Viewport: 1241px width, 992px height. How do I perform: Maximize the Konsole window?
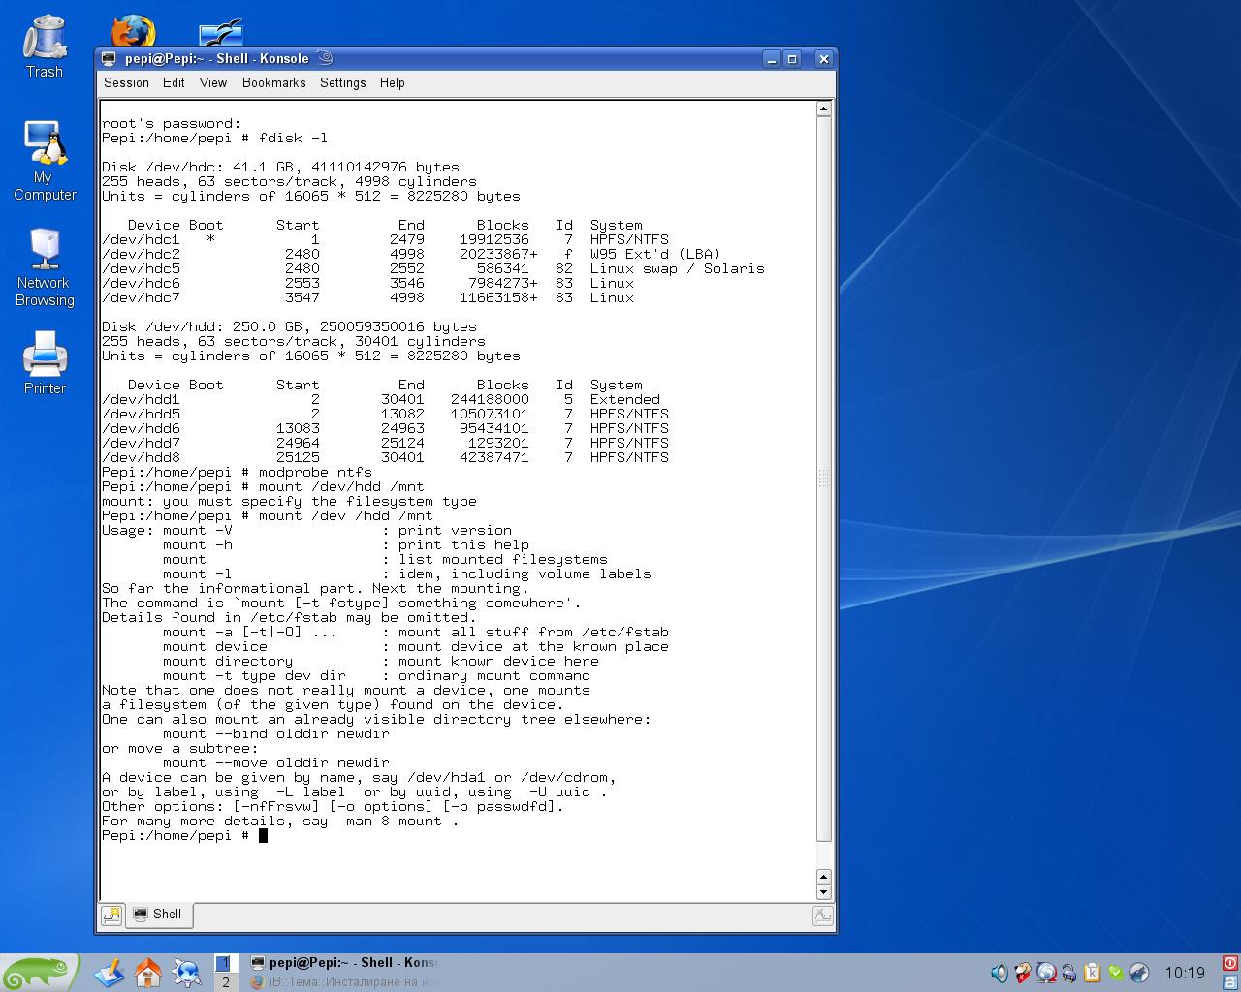(x=792, y=58)
